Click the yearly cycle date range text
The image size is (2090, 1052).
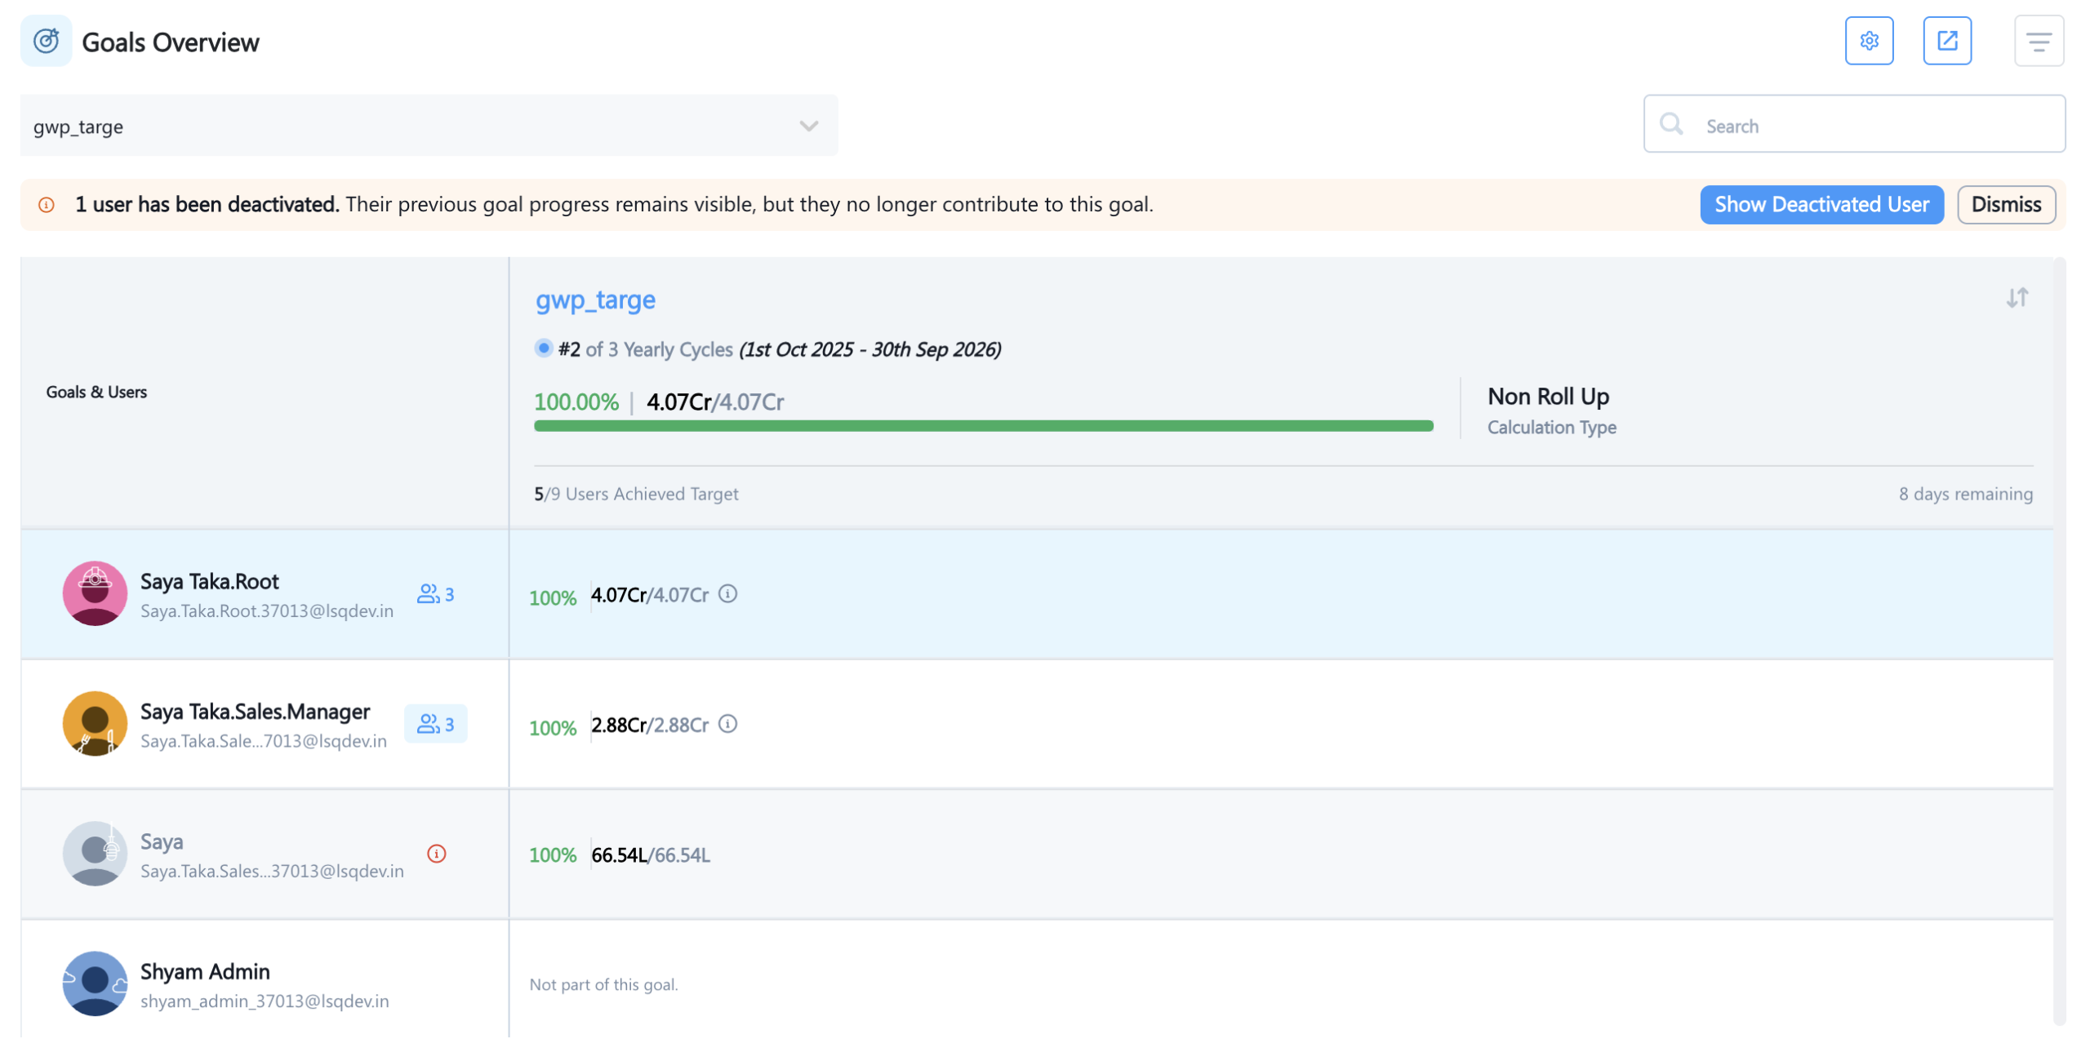coord(870,350)
